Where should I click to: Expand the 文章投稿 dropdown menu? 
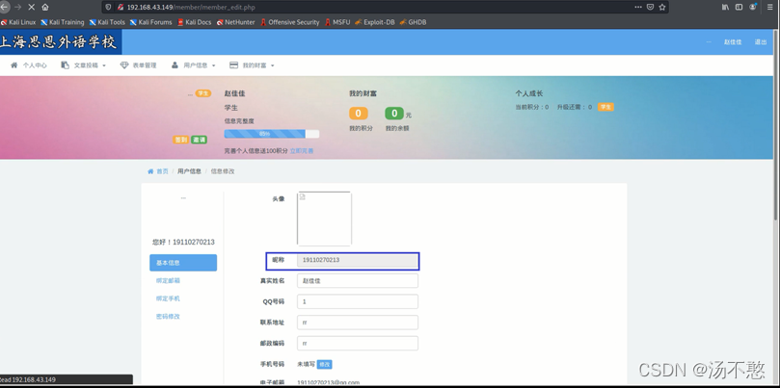point(83,65)
